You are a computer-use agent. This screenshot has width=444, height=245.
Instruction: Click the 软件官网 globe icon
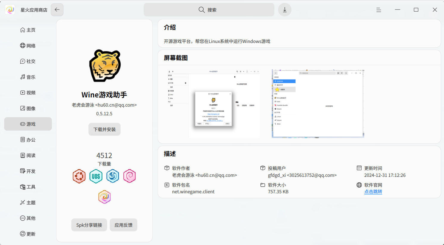(359, 185)
